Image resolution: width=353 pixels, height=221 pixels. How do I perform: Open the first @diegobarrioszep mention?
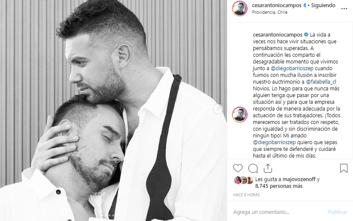pyautogui.click(x=292, y=68)
